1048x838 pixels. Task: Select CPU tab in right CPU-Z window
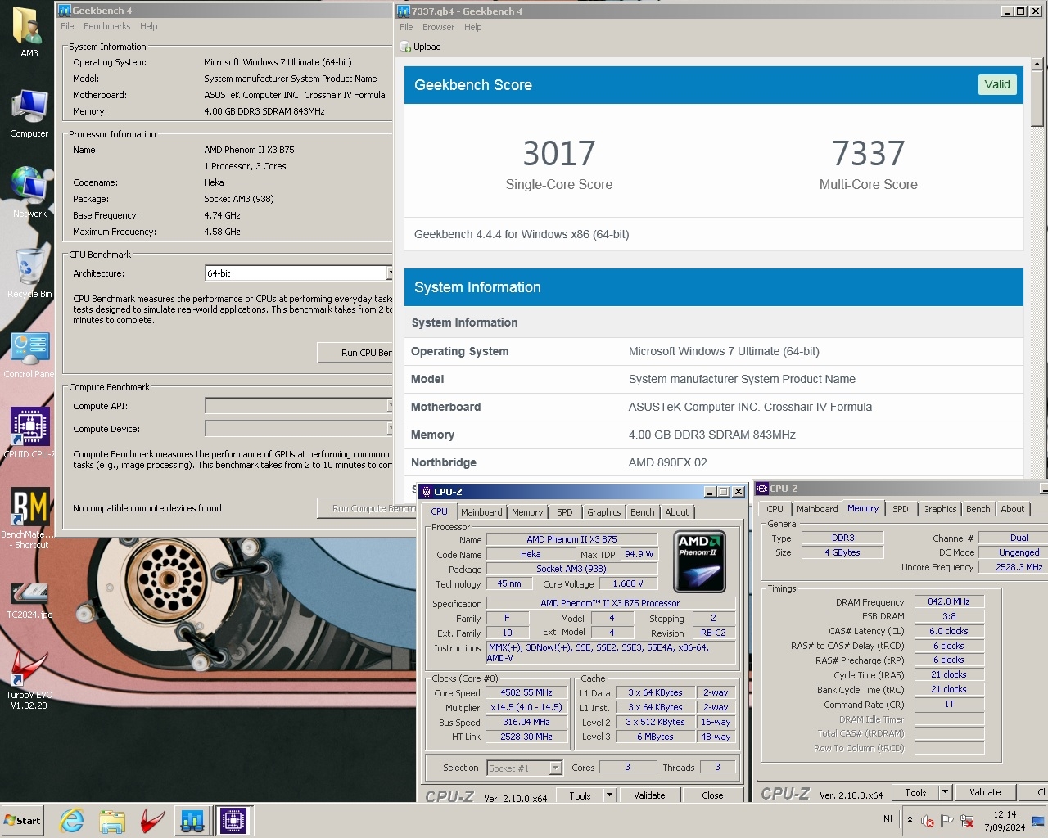(x=775, y=509)
